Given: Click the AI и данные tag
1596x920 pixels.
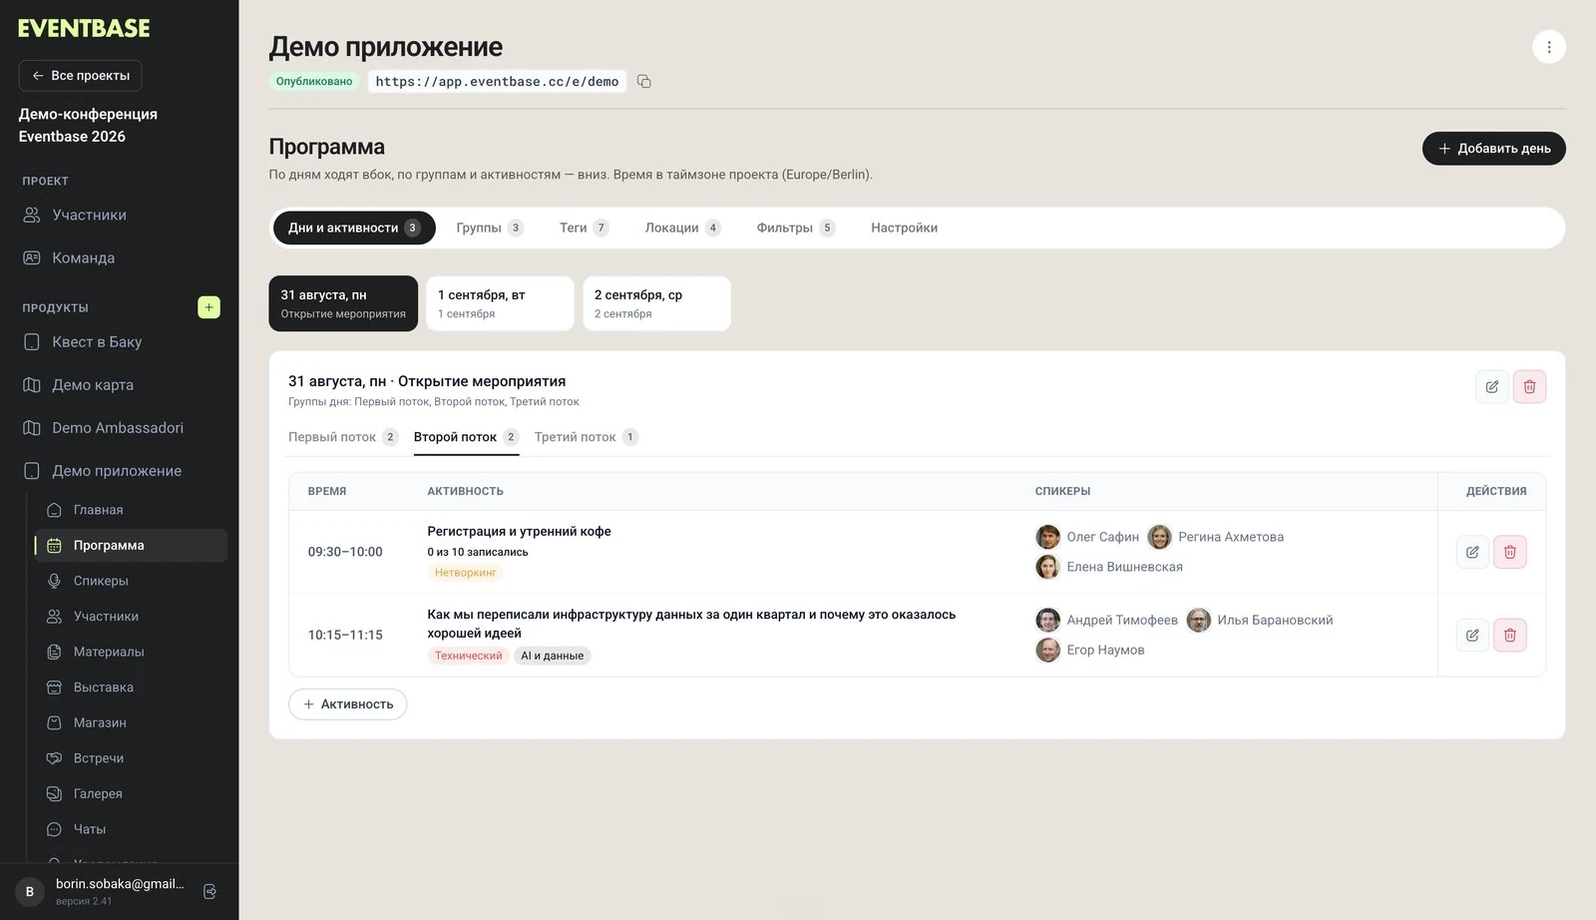Looking at the screenshot, I should pyautogui.click(x=552, y=656).
